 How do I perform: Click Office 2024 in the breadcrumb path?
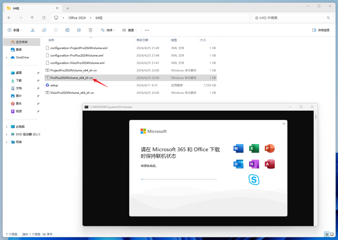point(77,18)
